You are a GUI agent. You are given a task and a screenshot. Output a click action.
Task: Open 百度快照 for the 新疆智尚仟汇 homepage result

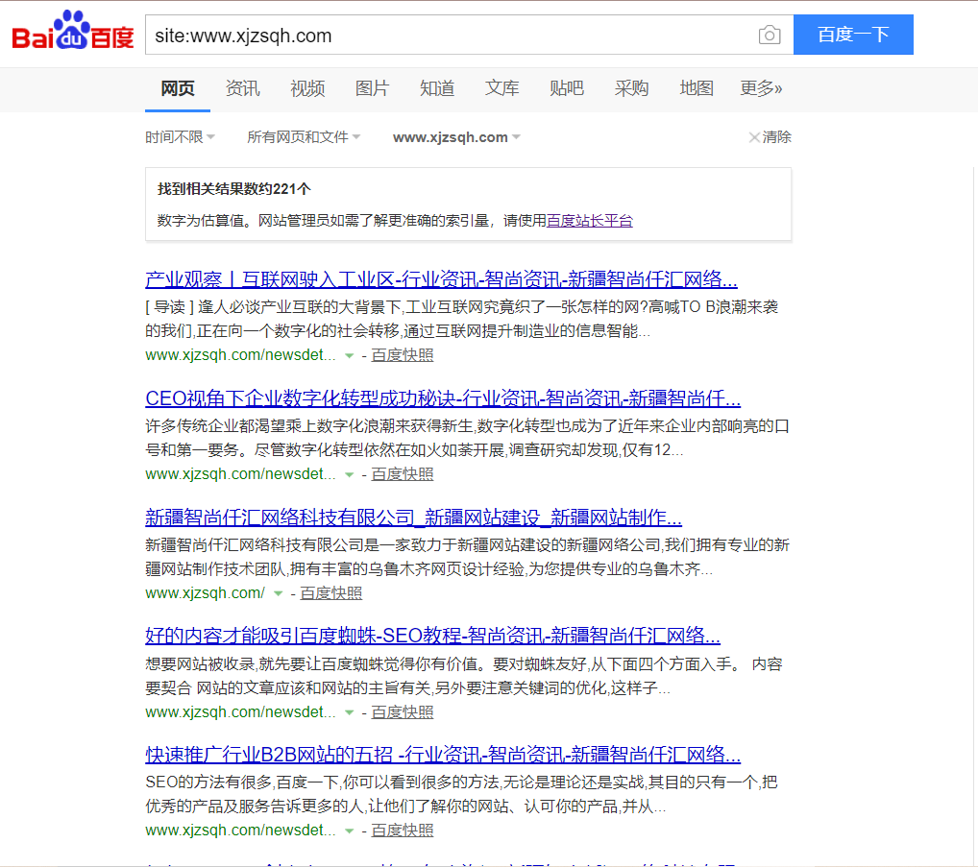[331, 593]
